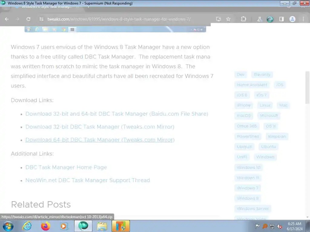Select the Windows 8 tag
Image resolution: width=310 pixels, height=232 pixels.
click(x=248, y=198)
